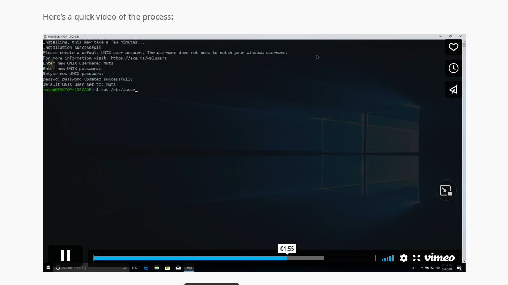Image resolution: width=508 pixels, height=285 pixels.
Task: Click the Windows Start button
Action: tap(48, 268)
